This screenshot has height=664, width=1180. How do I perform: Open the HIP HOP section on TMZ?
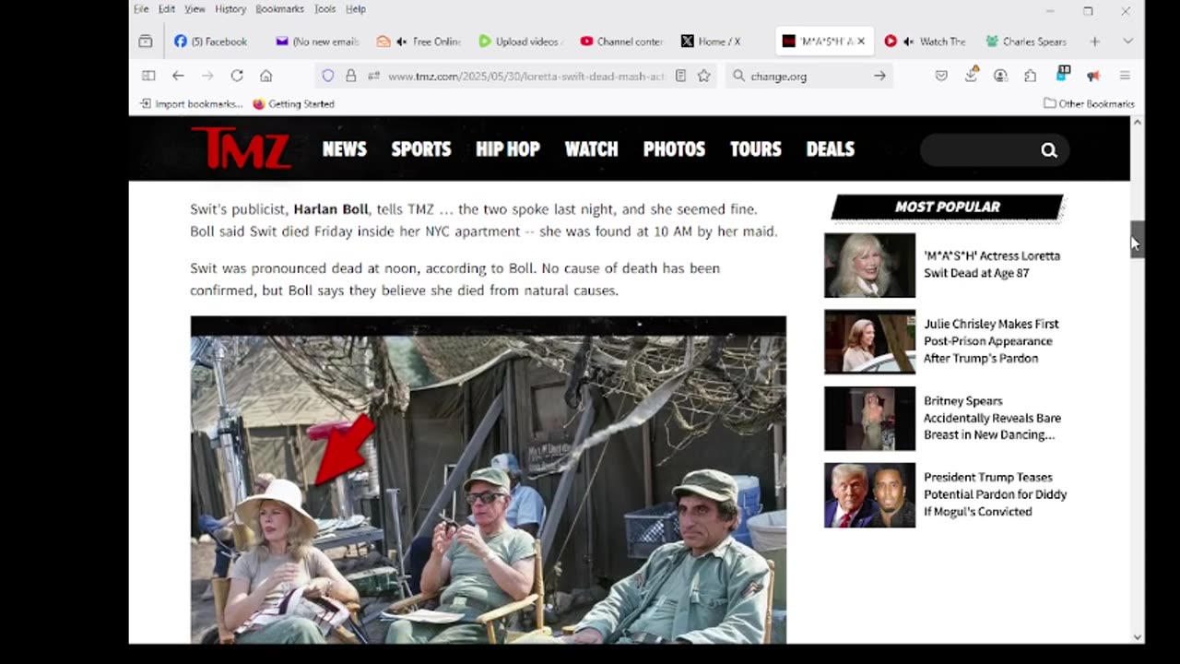508,148
